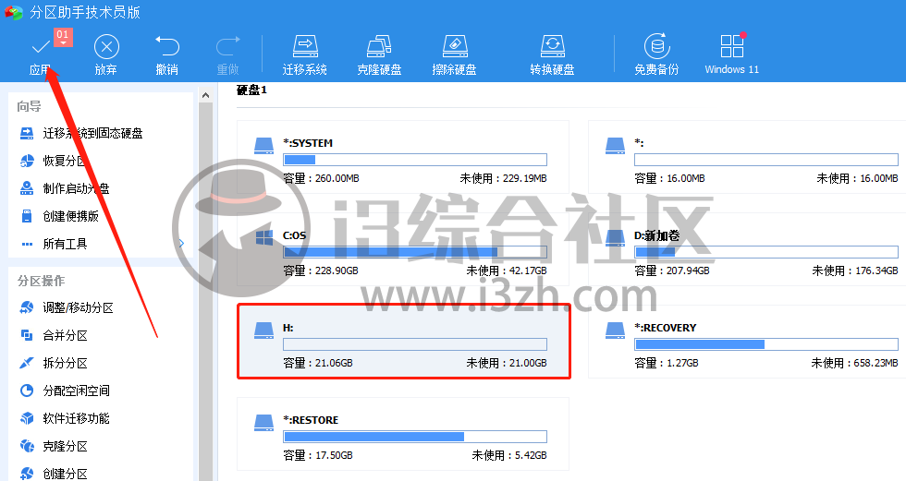Viewport: 906px width, 481px height.
Task: Open the pending operations 01 badge dropdown
Action: tap(63, 38)
